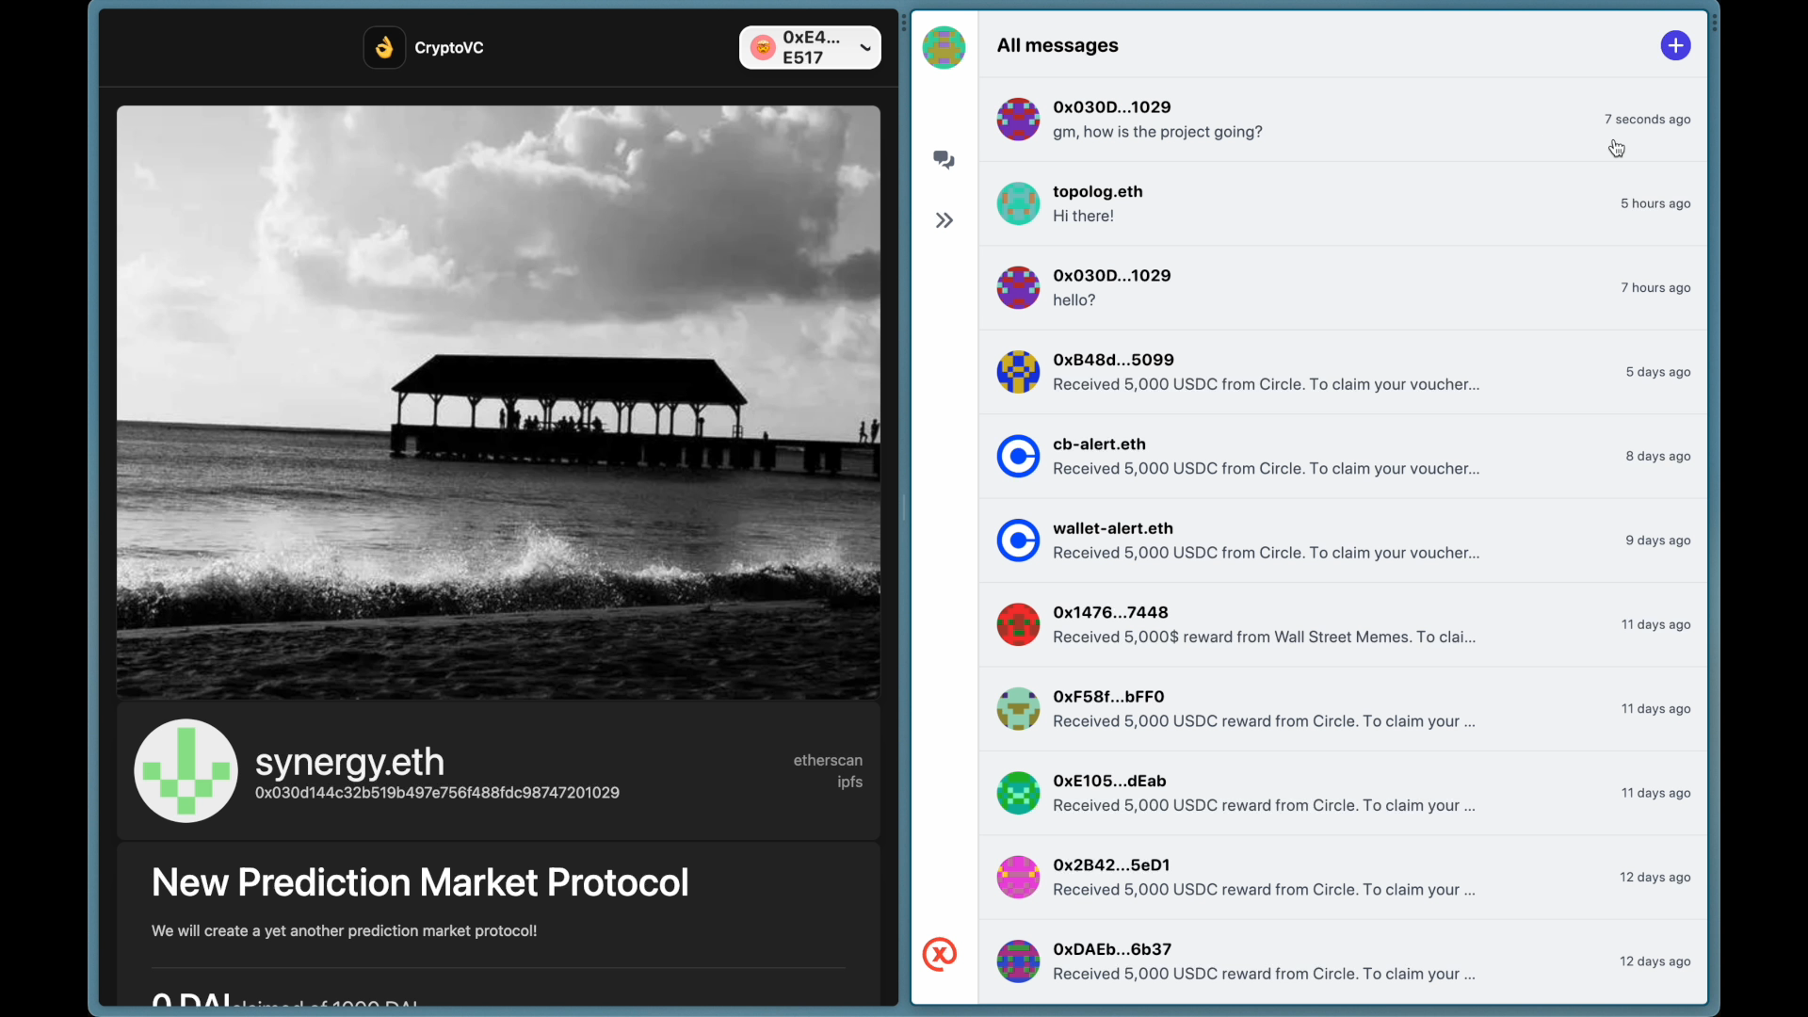Screen dimensions: 1808x1017
Task: Open 0x1476...7448 avatar icon
Action: coord(1018,624)
